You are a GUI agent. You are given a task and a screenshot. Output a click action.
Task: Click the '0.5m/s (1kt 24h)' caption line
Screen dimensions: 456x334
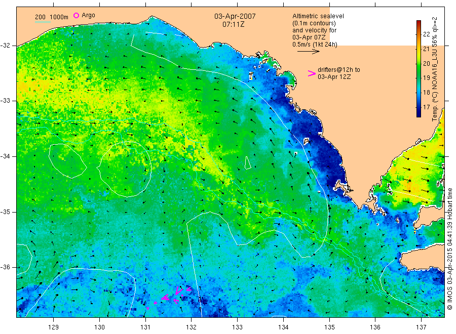click(x=315, y=45)
